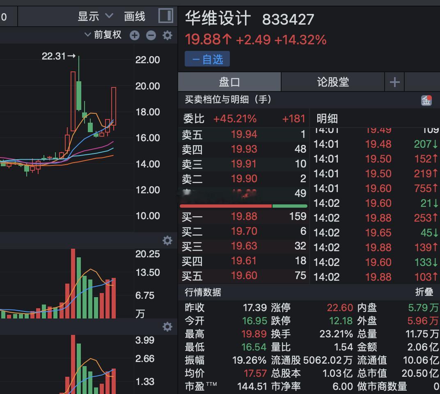Select the 画线 drawing tool
The height and width of the screenshot is (394, 440).
point(135,16)
